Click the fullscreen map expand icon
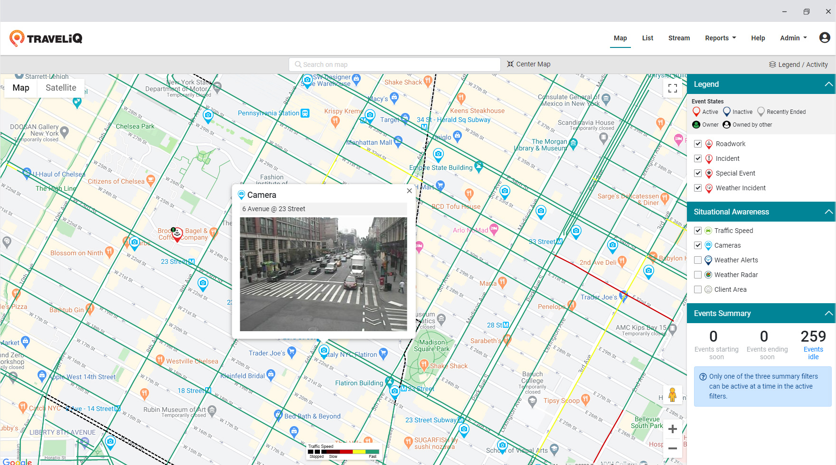The height and width of the screenshot is (465, 836). coord(673,88)
